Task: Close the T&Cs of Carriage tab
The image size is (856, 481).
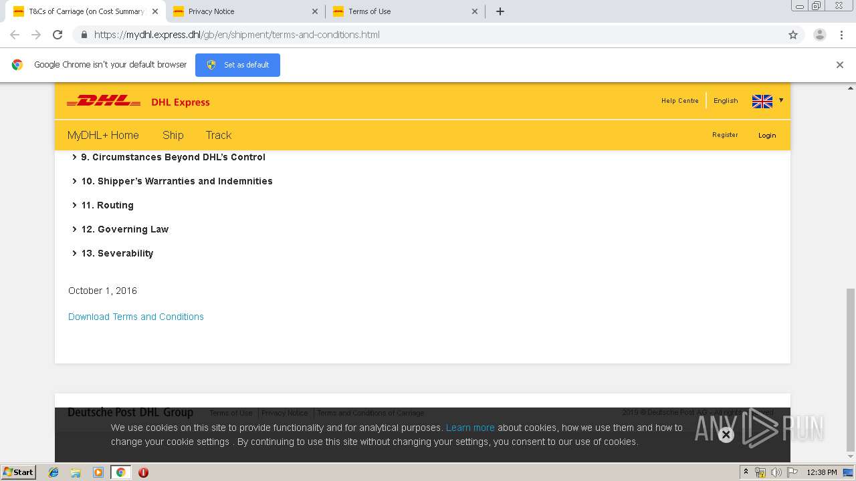Action: click(x=155, y=11)
